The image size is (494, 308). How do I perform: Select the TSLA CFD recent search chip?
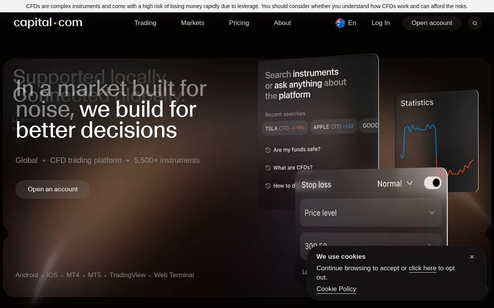pos(285,128)
